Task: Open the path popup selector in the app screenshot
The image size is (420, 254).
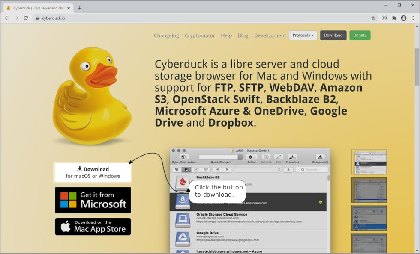Action: 258,170
